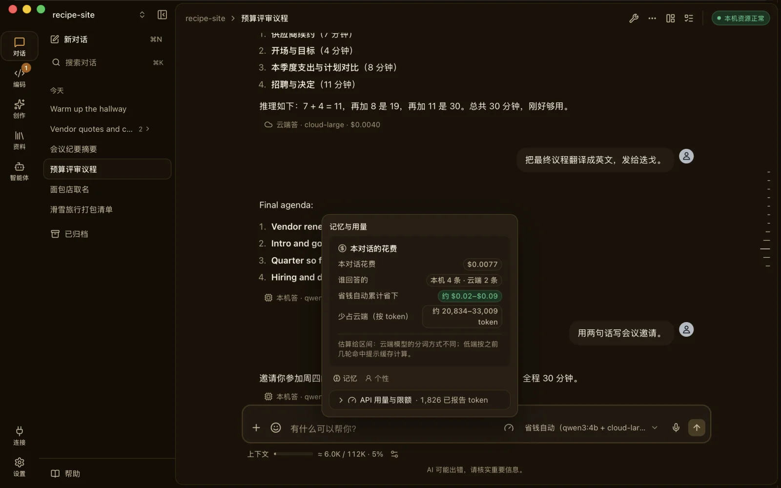The width and height of the screenshot is (781, 488).
Task: Open 搜索对话 search conversations
Action: coord(107,62)
